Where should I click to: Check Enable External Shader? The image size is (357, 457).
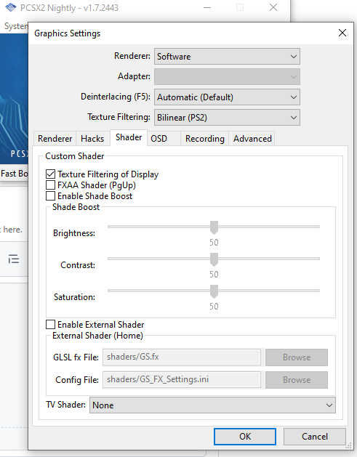click(50, 324)
